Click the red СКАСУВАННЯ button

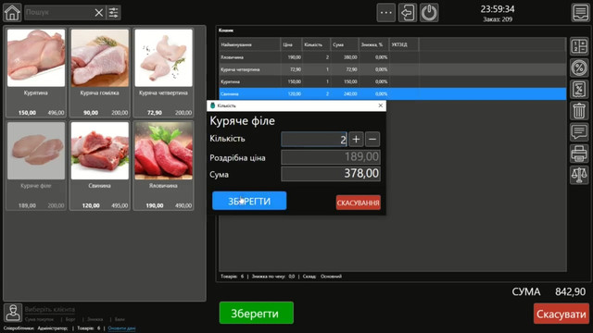point(359,203)
